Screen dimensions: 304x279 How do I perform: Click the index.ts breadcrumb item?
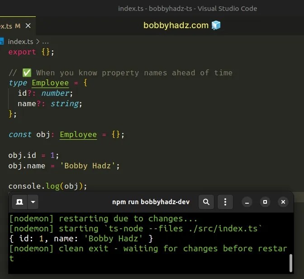tap(20, 42)
